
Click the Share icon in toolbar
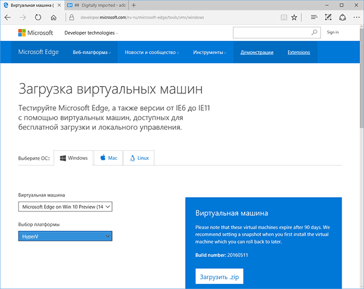pos(343,17)
